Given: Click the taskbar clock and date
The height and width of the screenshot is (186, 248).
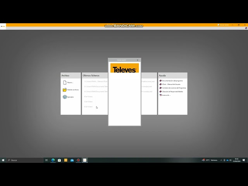Looking at the screenshot, I should pyautogui.click(x=237, y=160).
